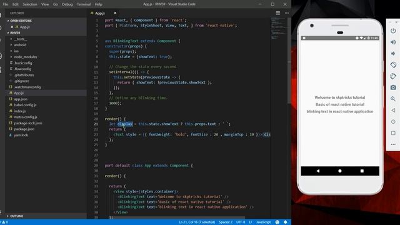
Task: Open the View menu
Action: click(x=45, y=4)
